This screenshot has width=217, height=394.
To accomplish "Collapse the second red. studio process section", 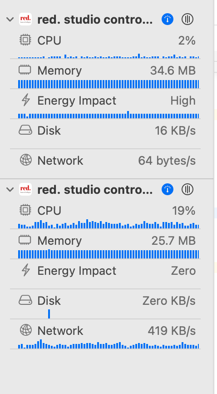I will click(x=10, y=189).
